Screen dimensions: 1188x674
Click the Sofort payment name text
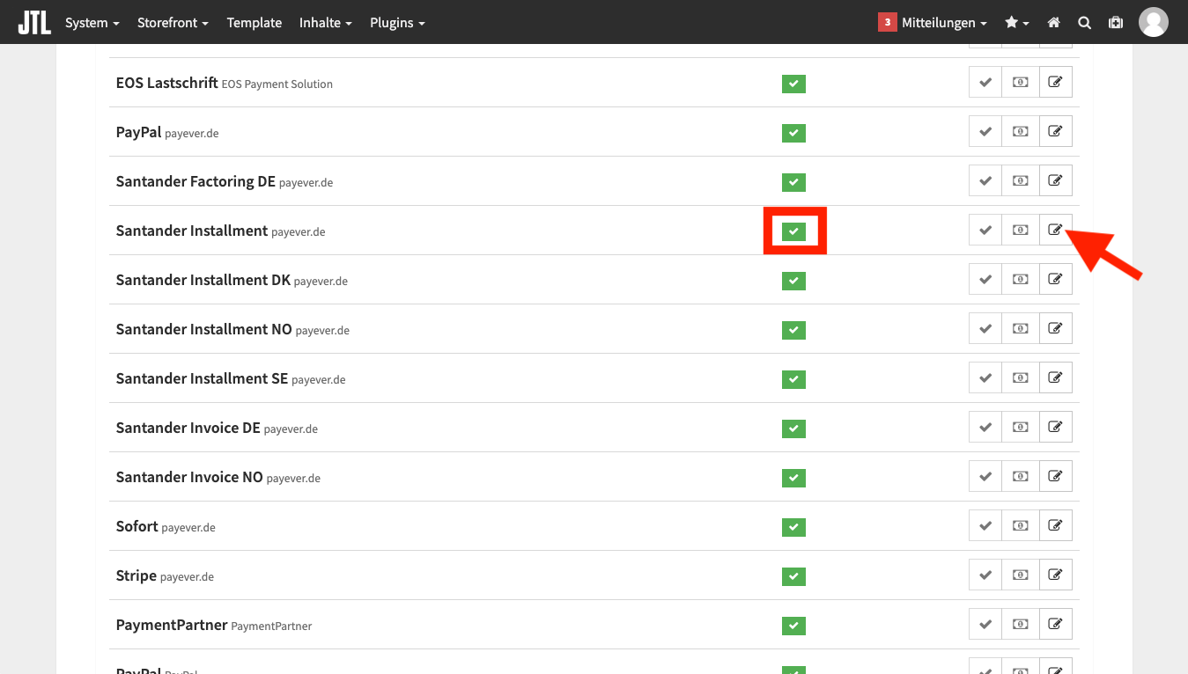[x=137, y=526]
